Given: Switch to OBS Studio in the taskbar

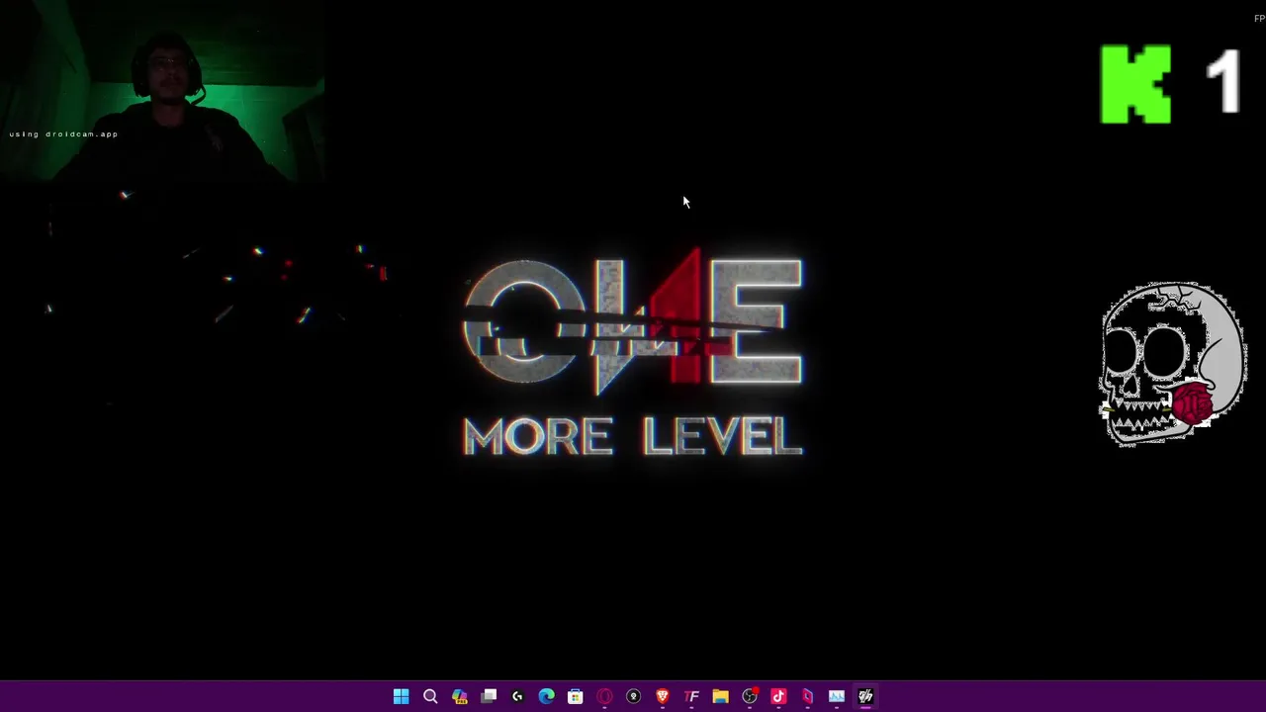Looking at the screenshot, I should click(750, 696).
